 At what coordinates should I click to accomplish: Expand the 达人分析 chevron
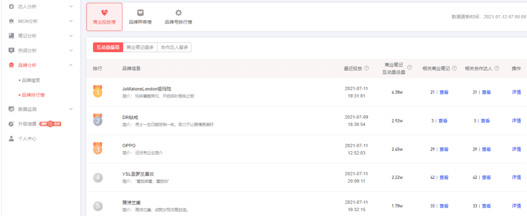(71, 6)
